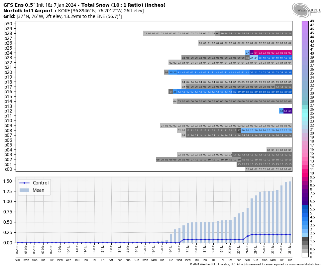327x269 pixels.
Task: Click ensemble member label p17
Action: [8, 87]
